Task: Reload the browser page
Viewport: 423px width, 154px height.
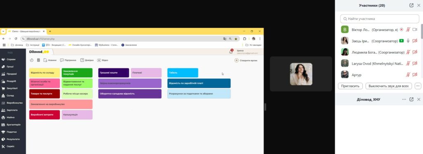Action: click(x=16, y=39)
